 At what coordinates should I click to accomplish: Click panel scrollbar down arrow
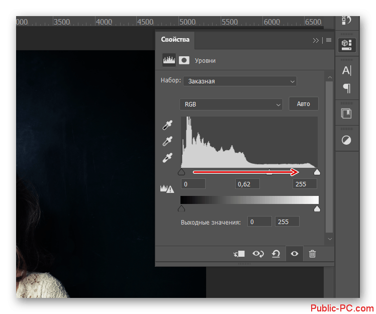330,239
